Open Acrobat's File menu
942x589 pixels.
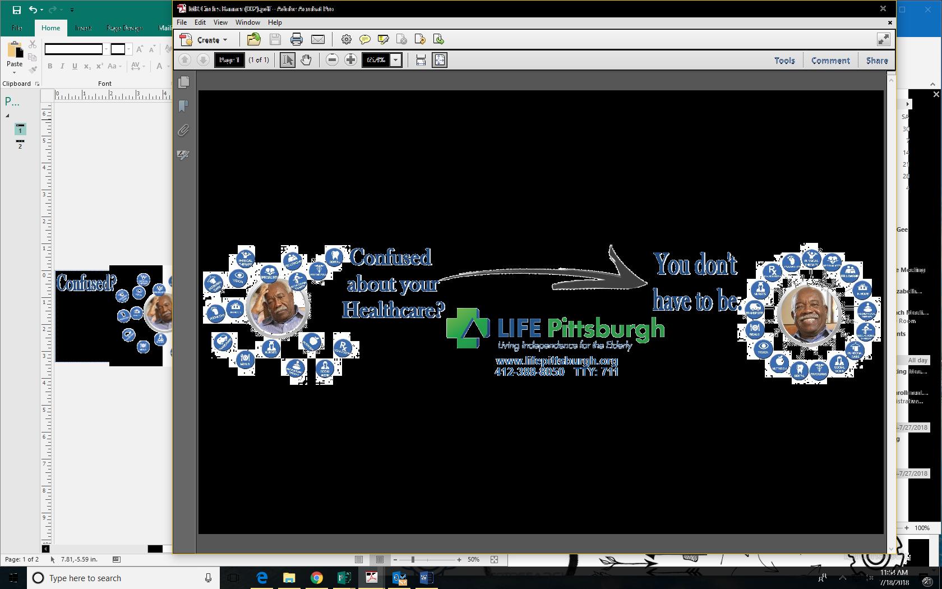(x=182, y=22)
